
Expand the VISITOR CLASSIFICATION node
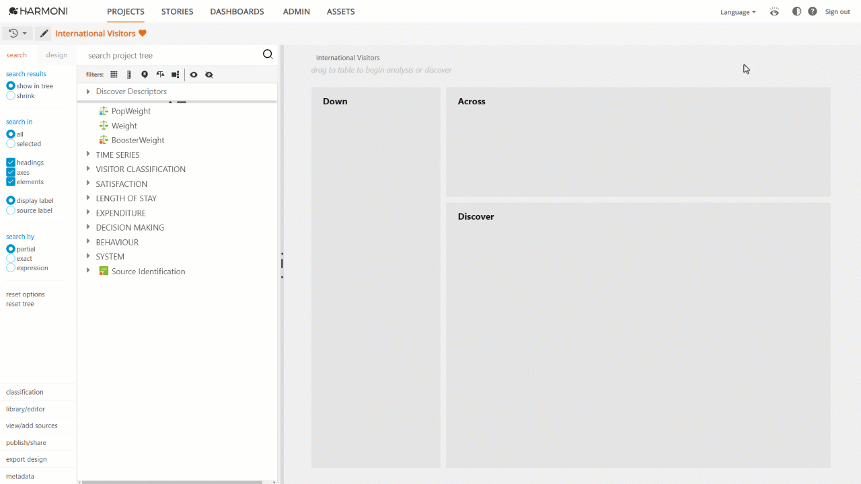88,169
